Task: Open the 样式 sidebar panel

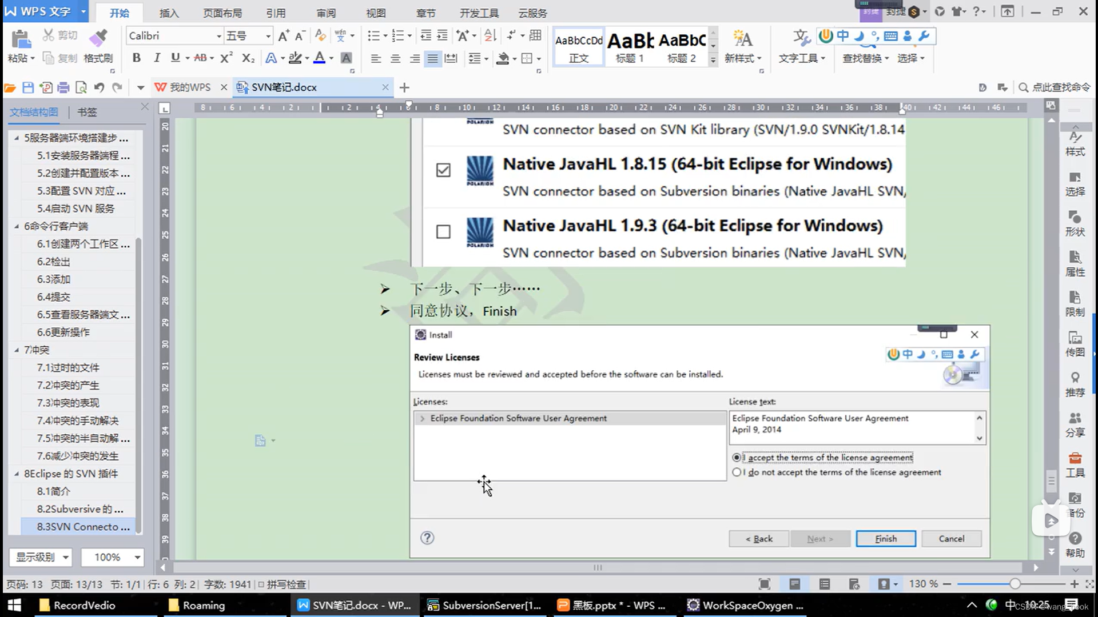Action: pos(1075,143)
